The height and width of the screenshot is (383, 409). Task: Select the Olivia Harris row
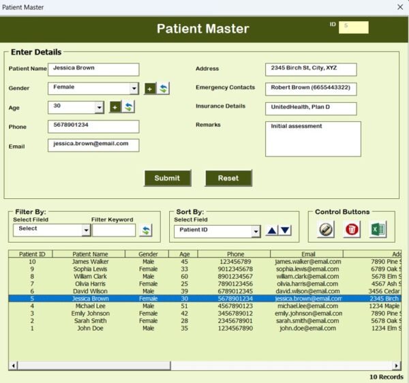(204, 284)
